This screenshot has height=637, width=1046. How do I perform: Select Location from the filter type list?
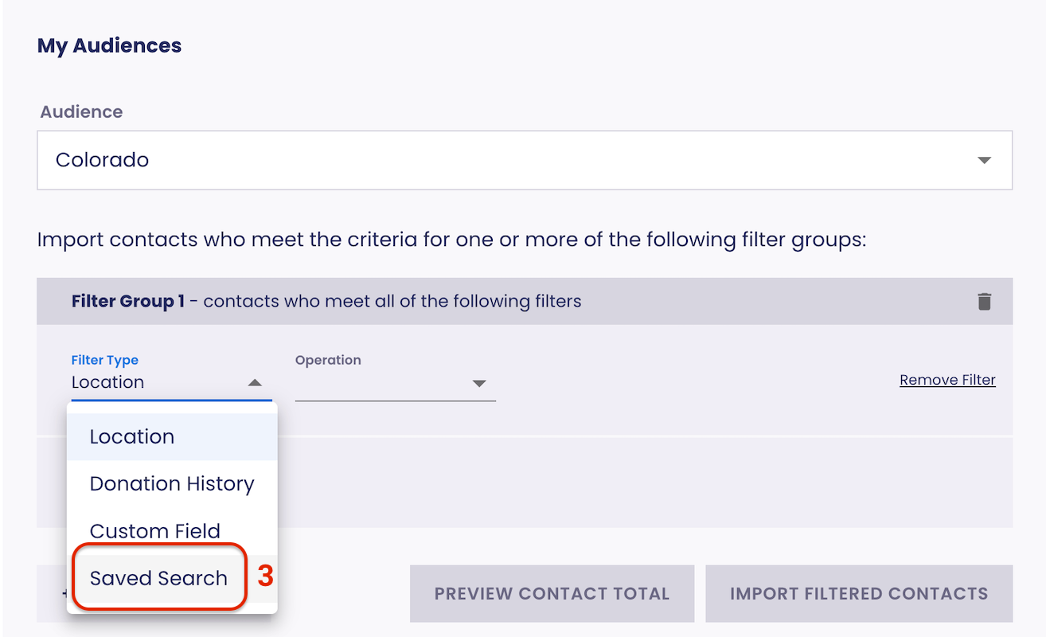[x=132, y=436]
